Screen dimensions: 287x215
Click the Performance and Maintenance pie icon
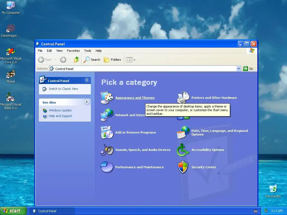tap(107, 167)
